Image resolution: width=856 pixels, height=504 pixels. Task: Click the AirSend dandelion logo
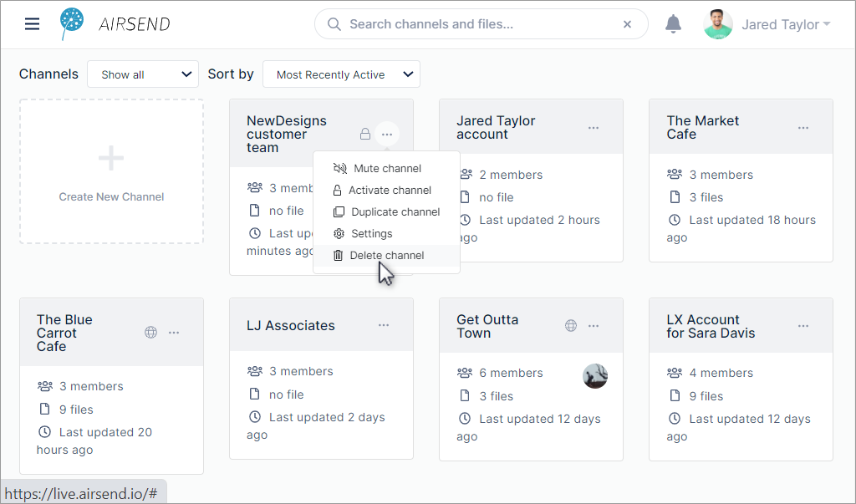point(72,23)
